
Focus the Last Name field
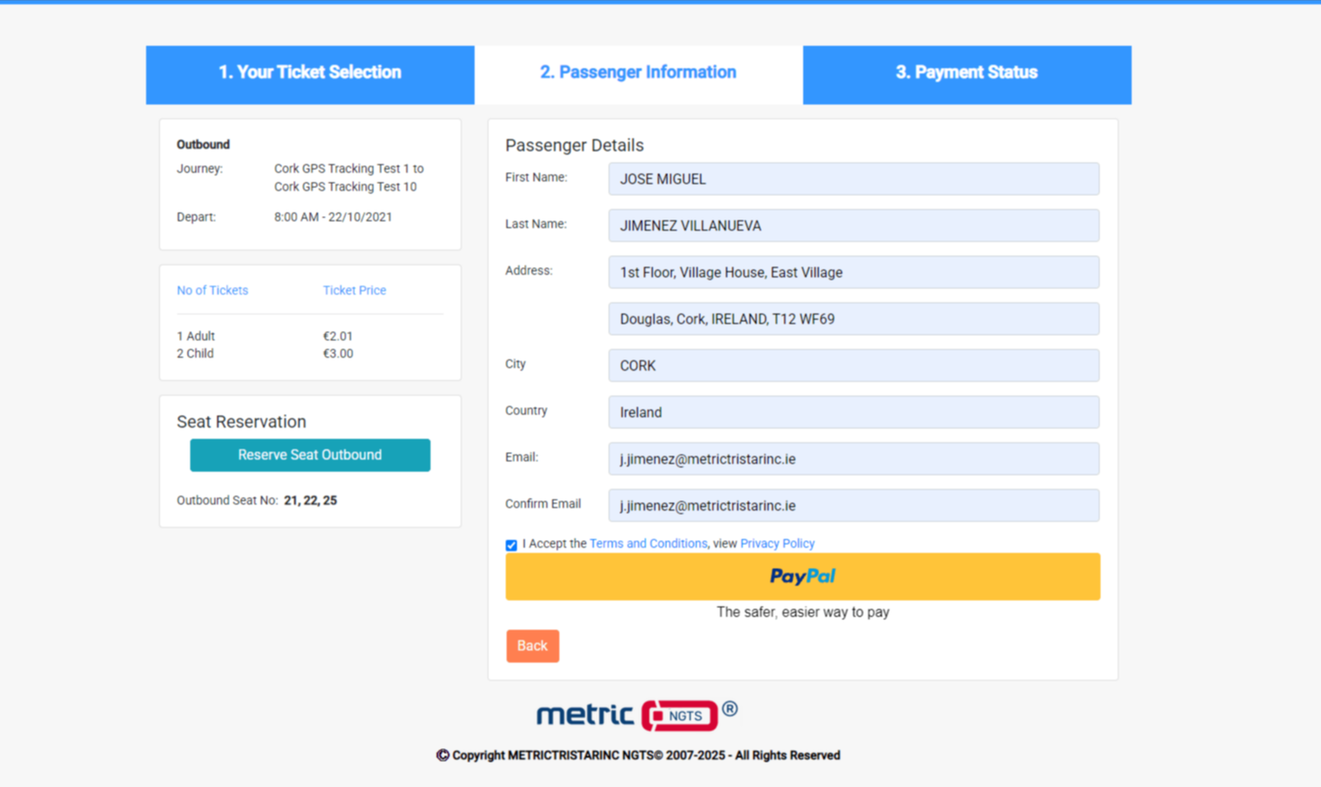click(x=853, y=225)
